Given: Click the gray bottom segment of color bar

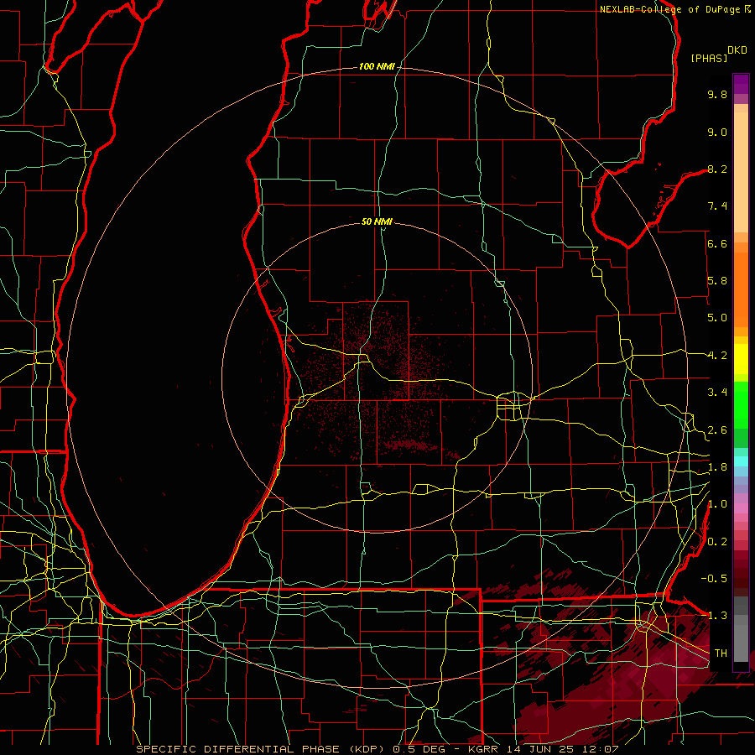Looking at the screenshot, I should [x=741, y=638].
